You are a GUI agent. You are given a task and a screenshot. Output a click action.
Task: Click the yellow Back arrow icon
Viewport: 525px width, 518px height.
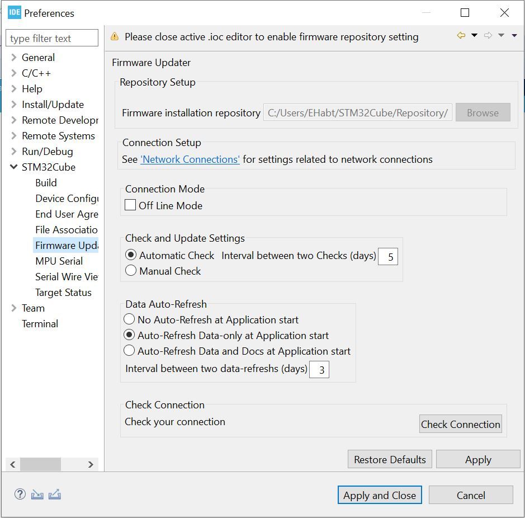point(461,35)
